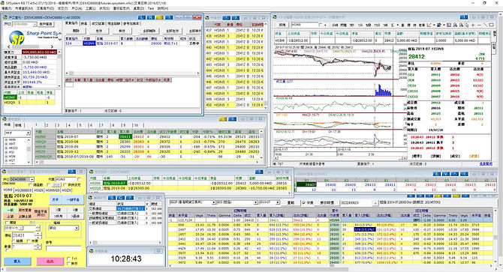The image size is (503, 272).
Task: Click the first blue button in account window title bar
Action: click(141, 17)
